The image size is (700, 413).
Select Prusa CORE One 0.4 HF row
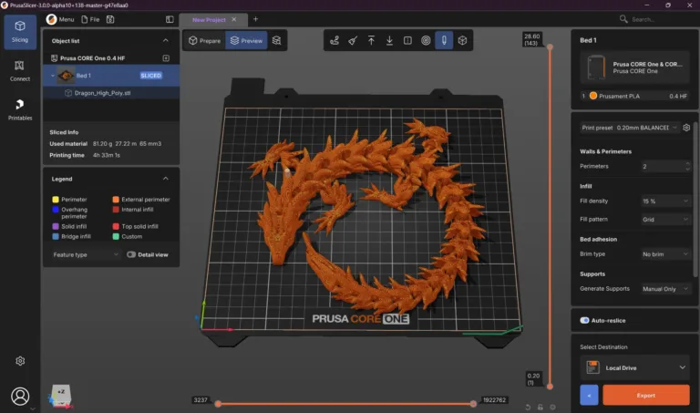(111, 58)
